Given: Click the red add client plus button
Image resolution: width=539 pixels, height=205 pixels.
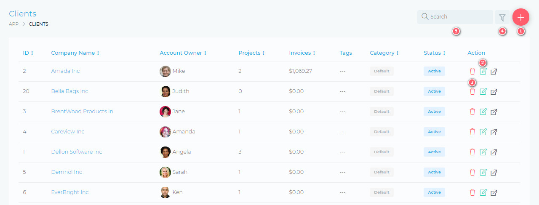Looking at the screenshot, I should (x=521, y=17).
